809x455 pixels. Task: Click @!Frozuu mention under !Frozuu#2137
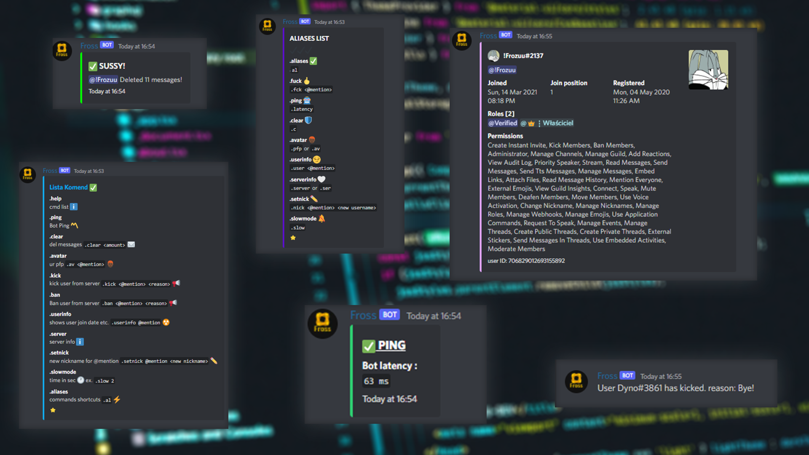pyautogui.click(x=502, y=70)
